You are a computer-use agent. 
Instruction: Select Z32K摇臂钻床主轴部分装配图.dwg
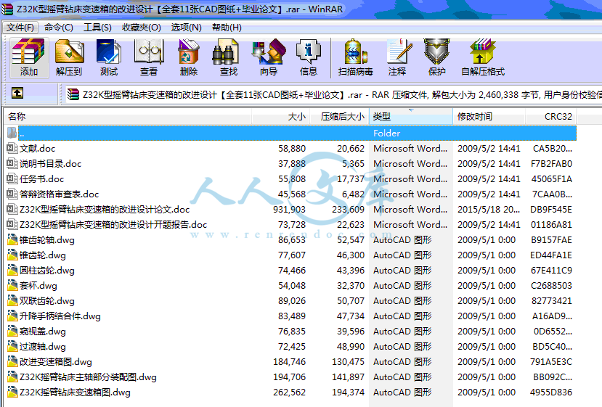tap(88, 377)
